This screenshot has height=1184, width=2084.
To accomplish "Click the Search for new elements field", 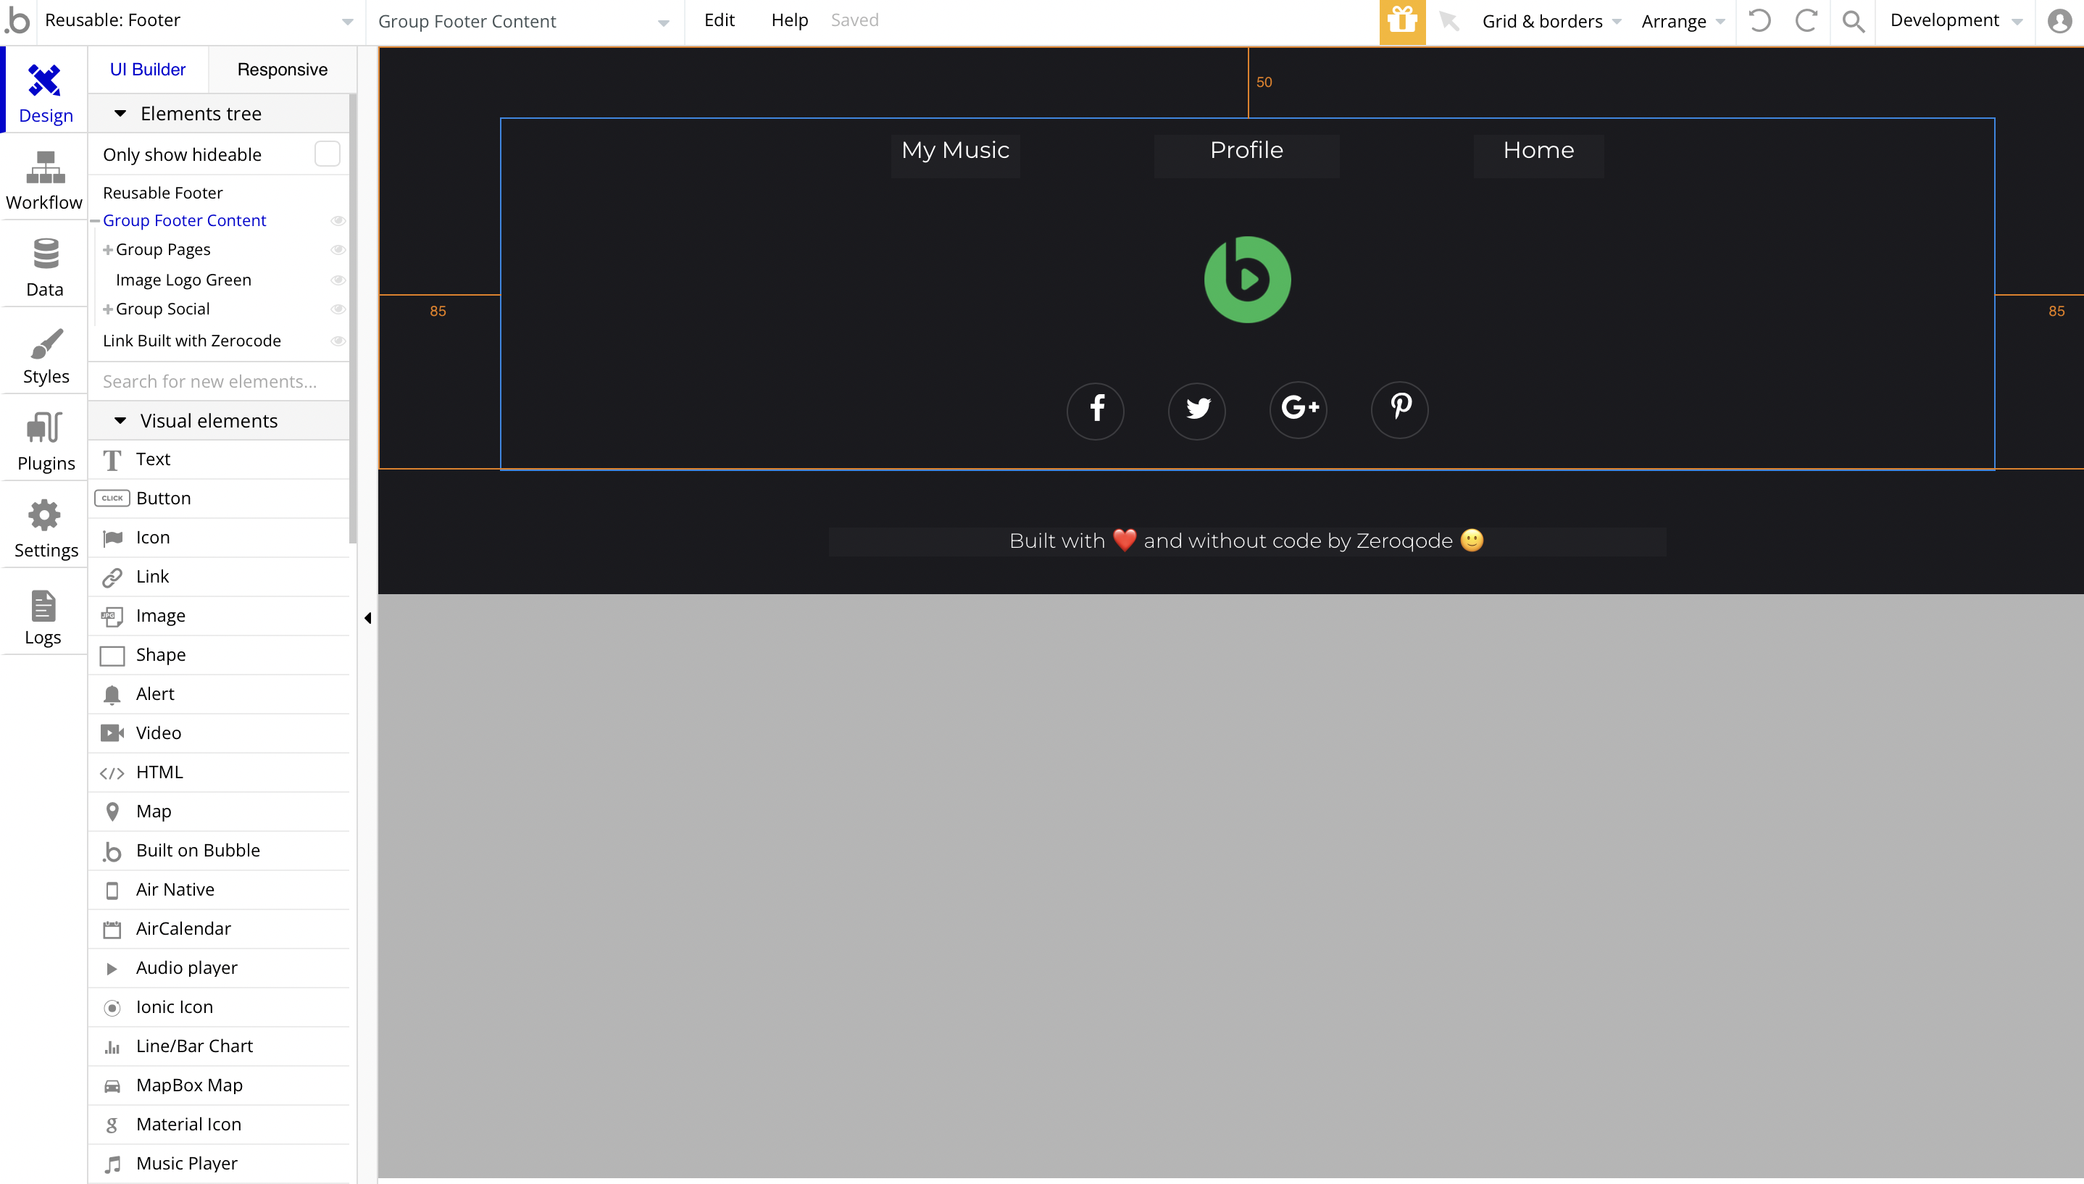I will pos(218,381).
